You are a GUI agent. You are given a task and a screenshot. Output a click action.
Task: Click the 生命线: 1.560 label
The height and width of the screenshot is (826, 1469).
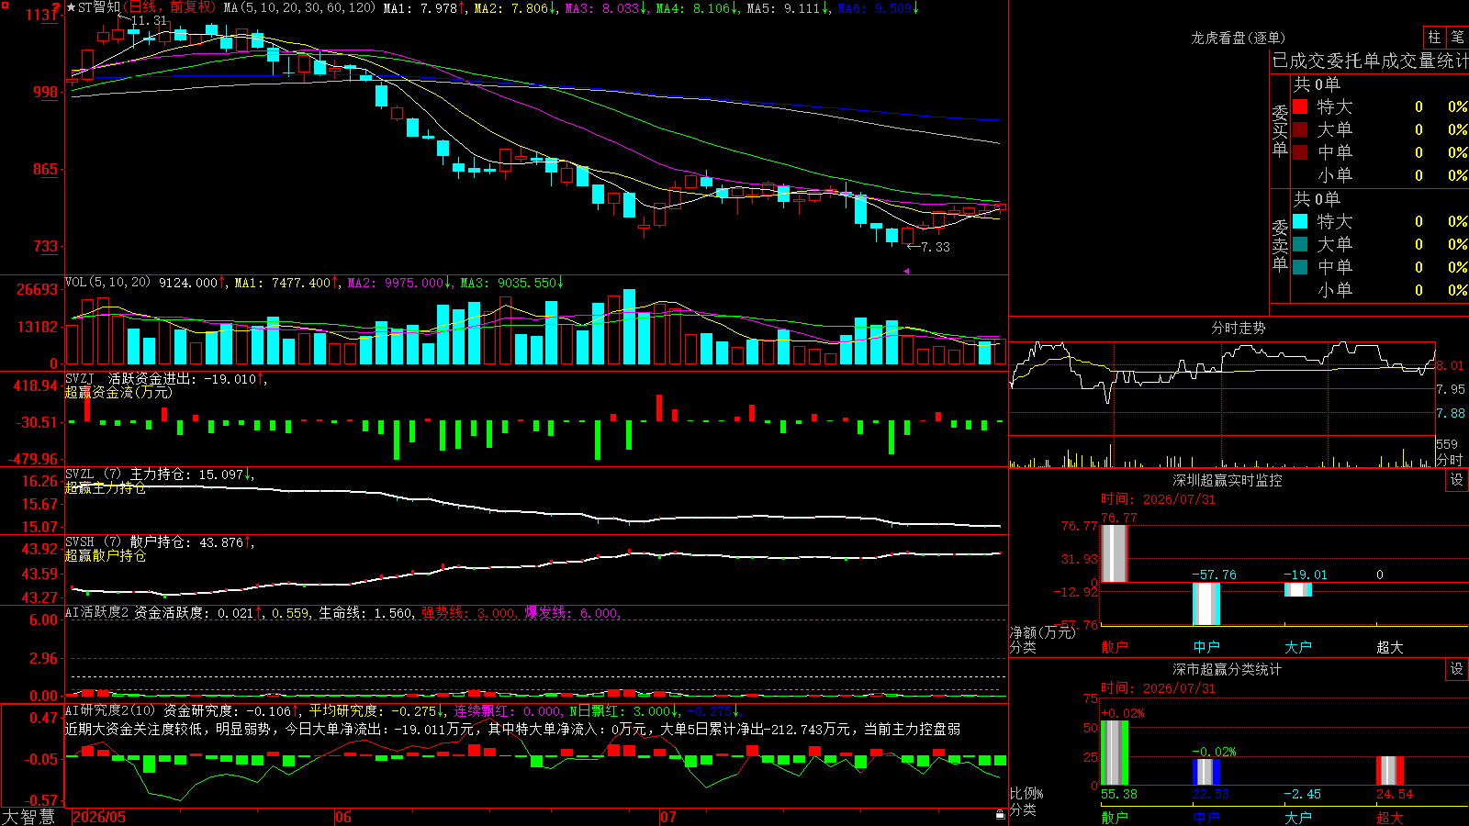365,613
